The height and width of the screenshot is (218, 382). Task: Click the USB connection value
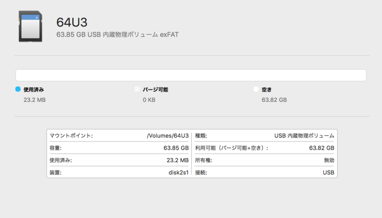pyautogui.click(x=329, y=173)
